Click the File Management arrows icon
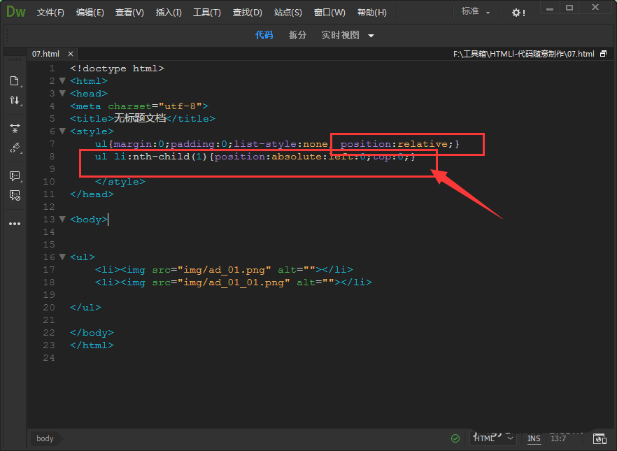617x451 pixels. 14,100
